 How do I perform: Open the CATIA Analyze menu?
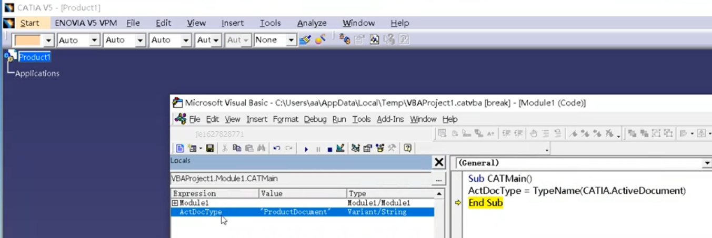312,23
